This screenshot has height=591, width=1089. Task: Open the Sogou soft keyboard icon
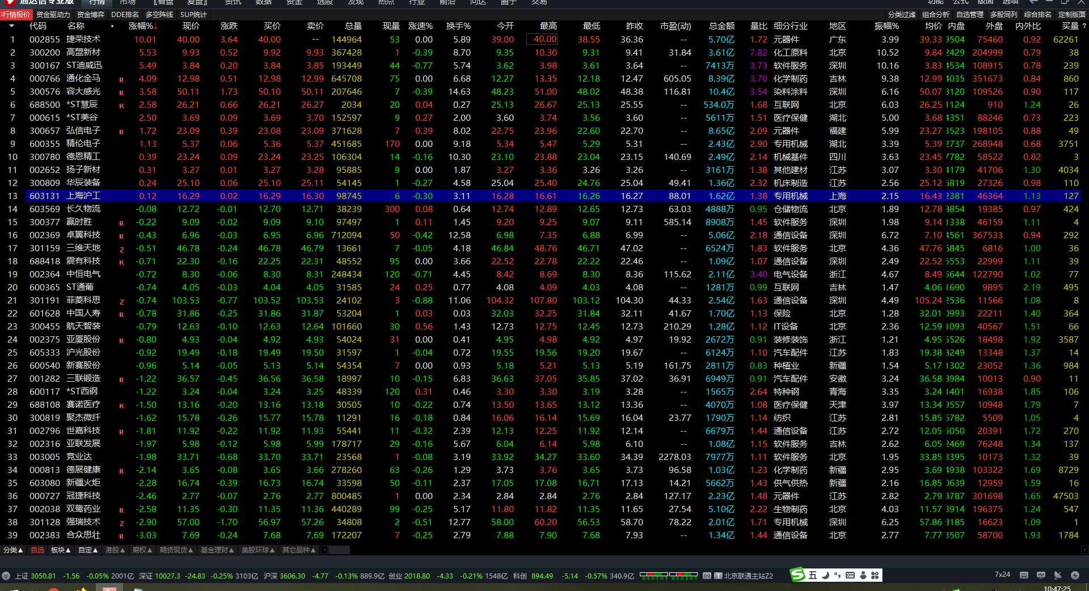coord(850,575)
